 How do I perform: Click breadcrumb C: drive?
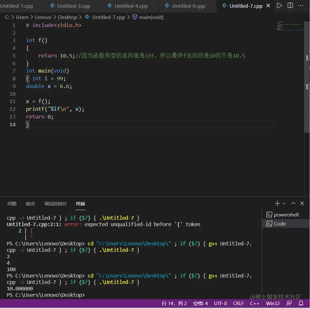click(x=7, y=17)
